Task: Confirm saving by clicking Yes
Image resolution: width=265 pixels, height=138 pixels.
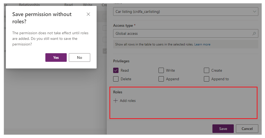Action: click(x=56, y=57)
